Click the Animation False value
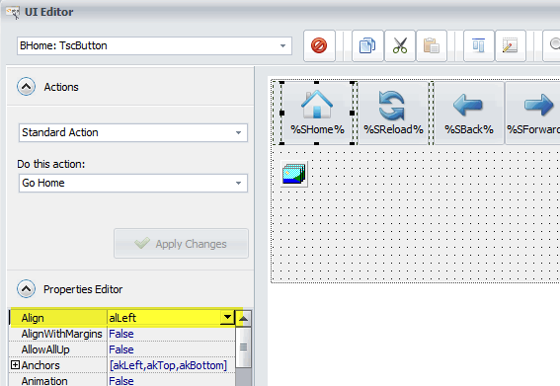560x386 pixels. [x=121, y=381]
